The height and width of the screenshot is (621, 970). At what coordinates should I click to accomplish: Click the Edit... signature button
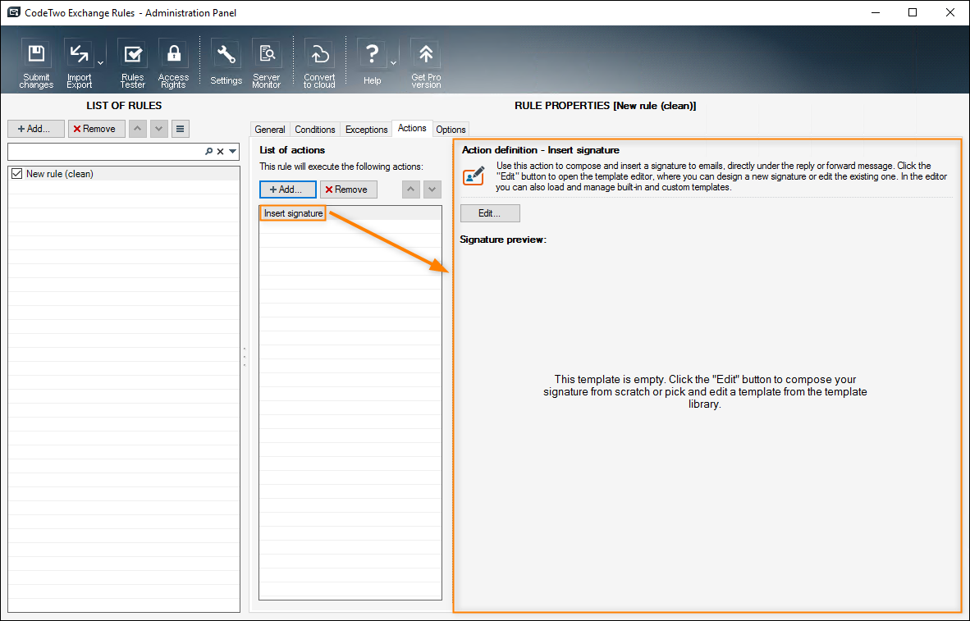point(490,212)
